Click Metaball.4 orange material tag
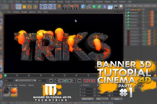Image resolution: width=157 pixels, height=104 pixels. [152, 13]
